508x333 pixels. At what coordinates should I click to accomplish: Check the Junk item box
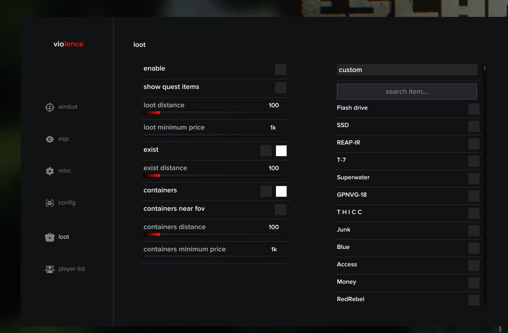coord(474,231)
